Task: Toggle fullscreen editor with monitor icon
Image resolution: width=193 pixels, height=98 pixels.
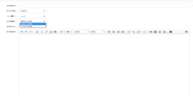Action: click(186, 32)
